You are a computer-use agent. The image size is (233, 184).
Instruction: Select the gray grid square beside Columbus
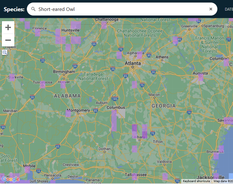point(121,113)
